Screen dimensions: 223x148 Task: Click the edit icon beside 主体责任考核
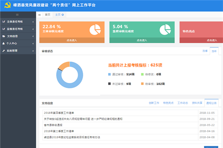(4, 22)
